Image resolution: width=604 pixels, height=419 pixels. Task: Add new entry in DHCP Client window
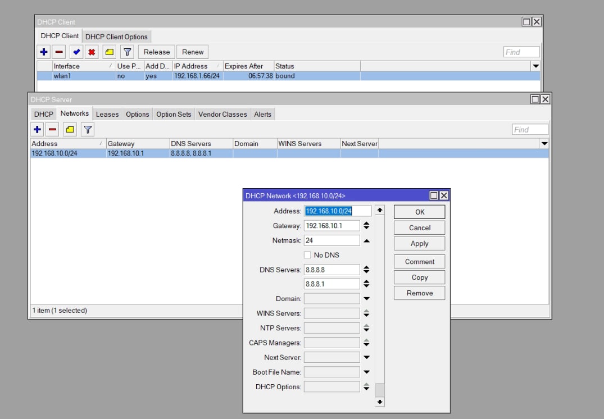tap(44, 52)
